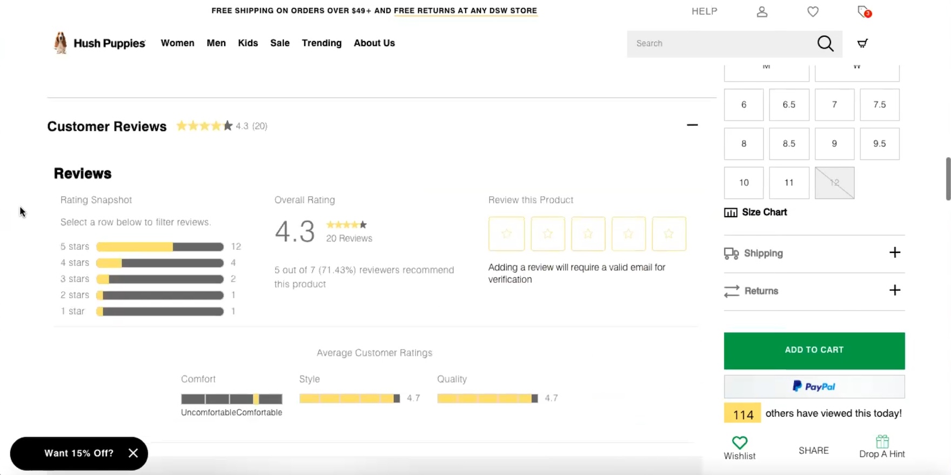Select shoe size 7

[x=834, y=105]
